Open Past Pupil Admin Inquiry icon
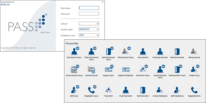 point(177,70)
